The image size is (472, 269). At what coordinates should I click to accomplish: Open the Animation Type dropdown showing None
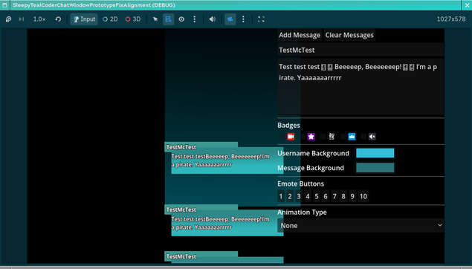coord(361,225)
